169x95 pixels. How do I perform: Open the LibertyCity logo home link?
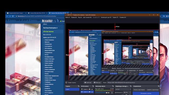pyautogui.click(x=47, y=21)
